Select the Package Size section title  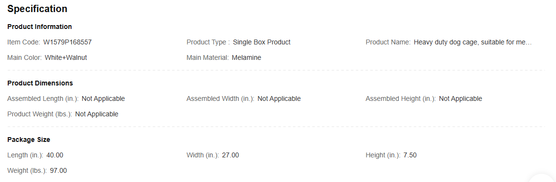(29, 140)
